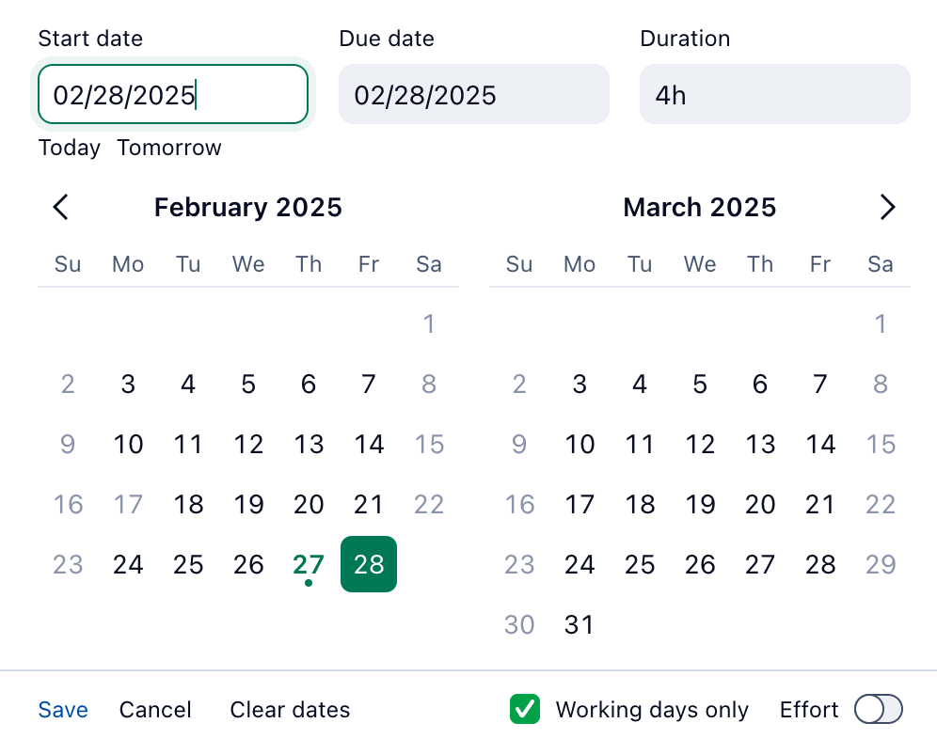
Task: Select March 5 in the calendar
Action: click(700, 384)
